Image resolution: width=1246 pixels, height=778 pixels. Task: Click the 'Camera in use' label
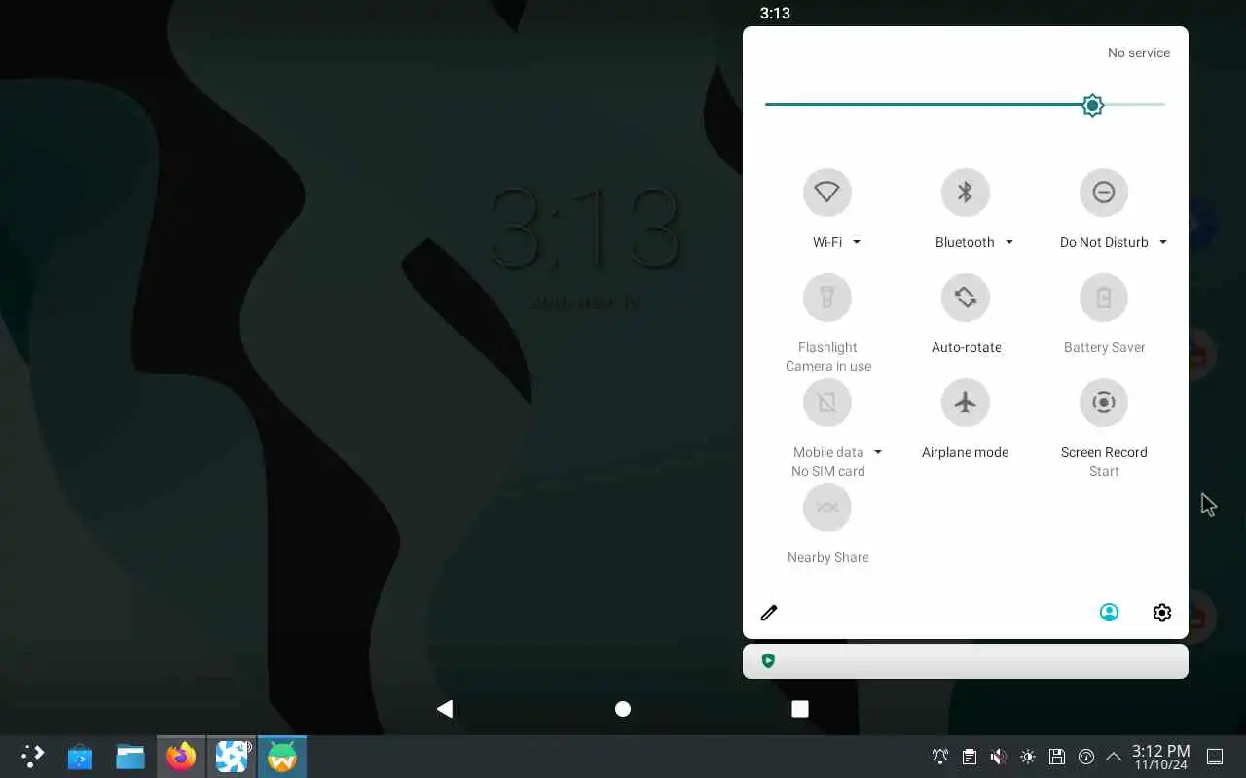828,366
